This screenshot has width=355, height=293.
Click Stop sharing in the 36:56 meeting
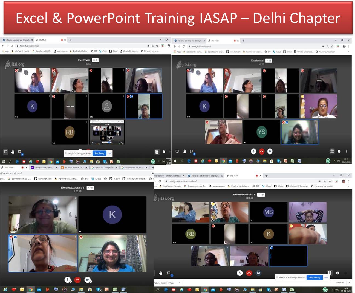tap(99, 153)
